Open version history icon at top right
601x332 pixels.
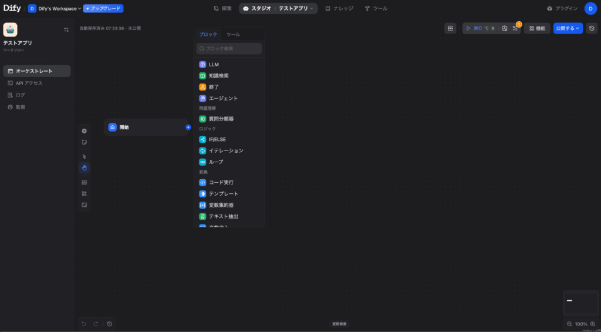pyautogui.click(x=592, y=28)
